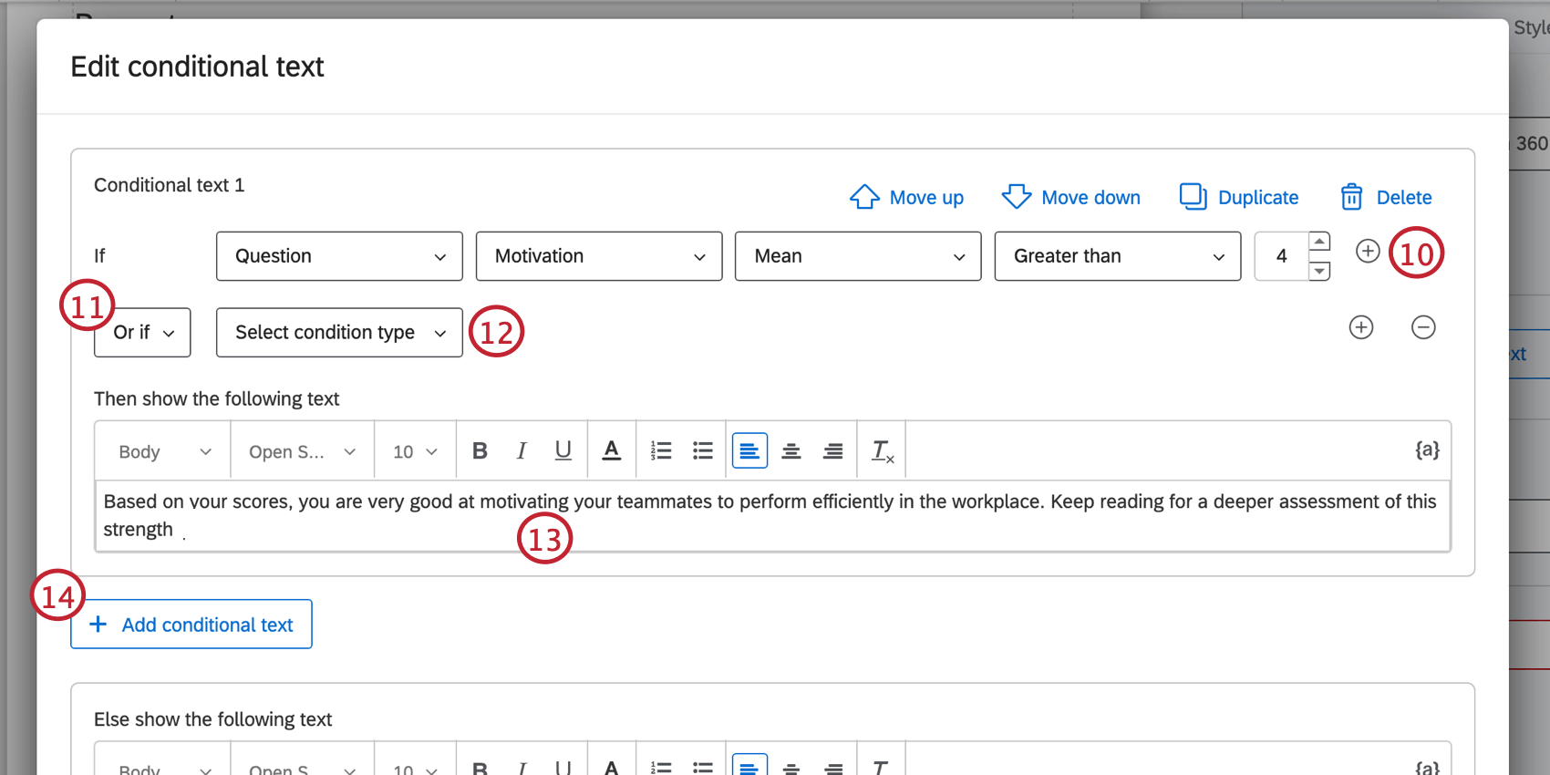1550x775 pixels.
Task: Click Duplicate for Conditional text 1
Action: (1239, 197)
